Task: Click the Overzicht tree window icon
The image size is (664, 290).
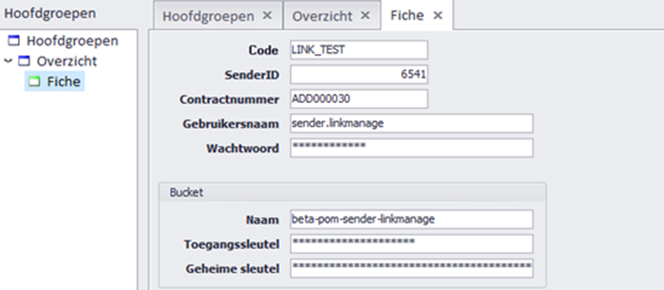Action: pyautogui.click(x=24, y=61)
